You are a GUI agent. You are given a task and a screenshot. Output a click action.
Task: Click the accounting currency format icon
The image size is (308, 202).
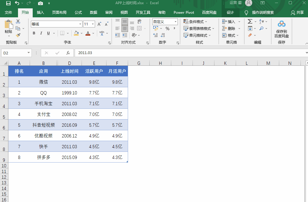[156, 29]
